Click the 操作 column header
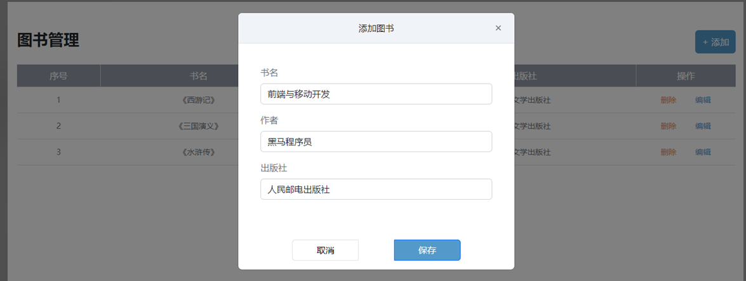 tap(686, 75)
